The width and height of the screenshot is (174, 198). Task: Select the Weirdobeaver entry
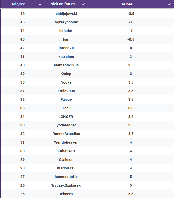coord(66,142)
